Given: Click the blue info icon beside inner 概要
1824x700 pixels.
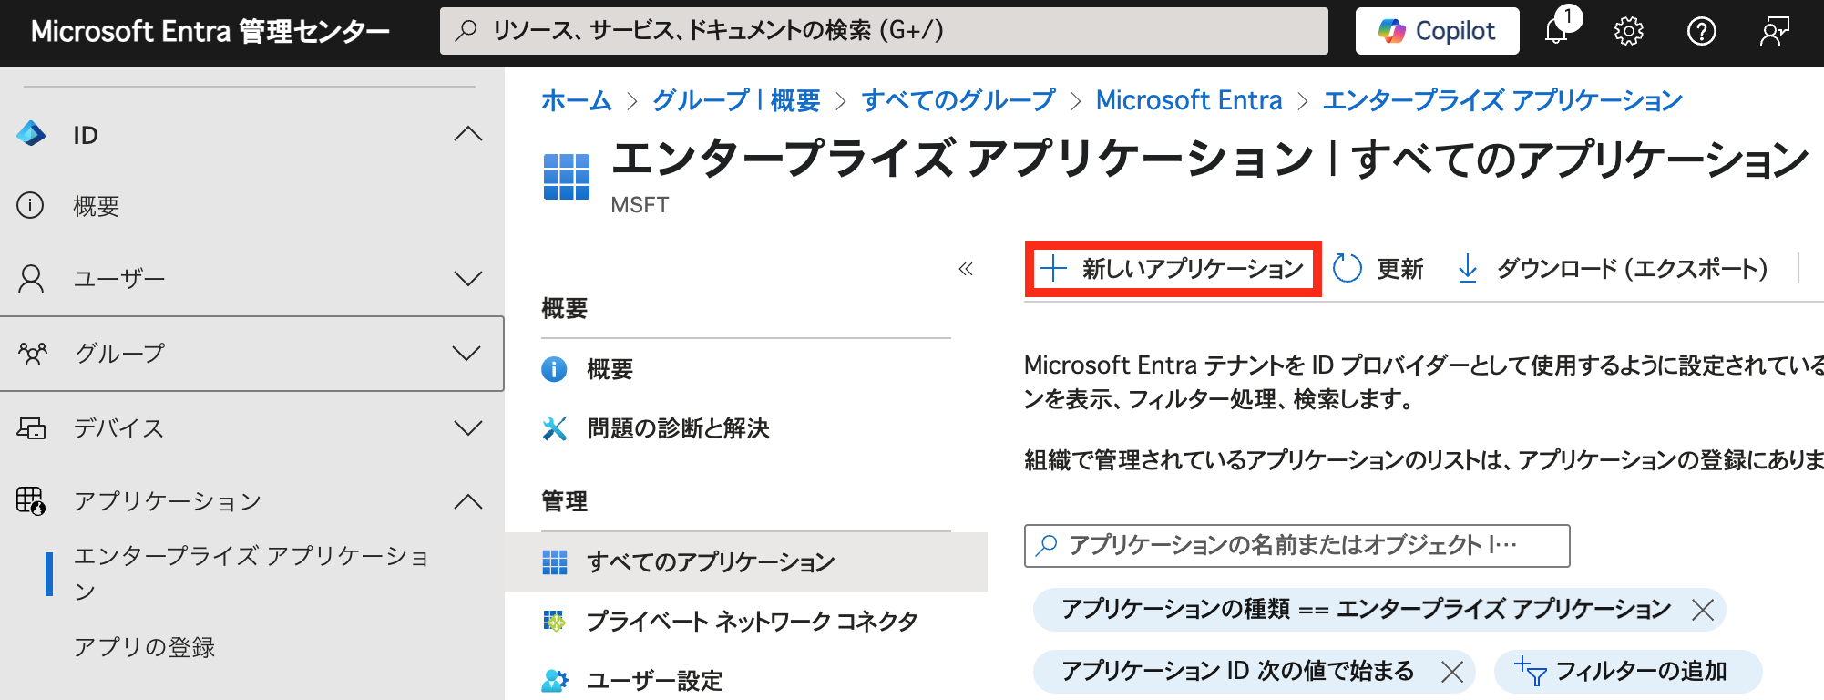Looking at the screenshot, I should pos(554,369).
